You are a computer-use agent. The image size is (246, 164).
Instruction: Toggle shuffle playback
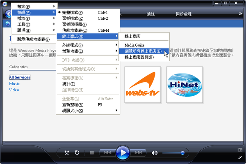pyautogui.click(x=67, y=152)
